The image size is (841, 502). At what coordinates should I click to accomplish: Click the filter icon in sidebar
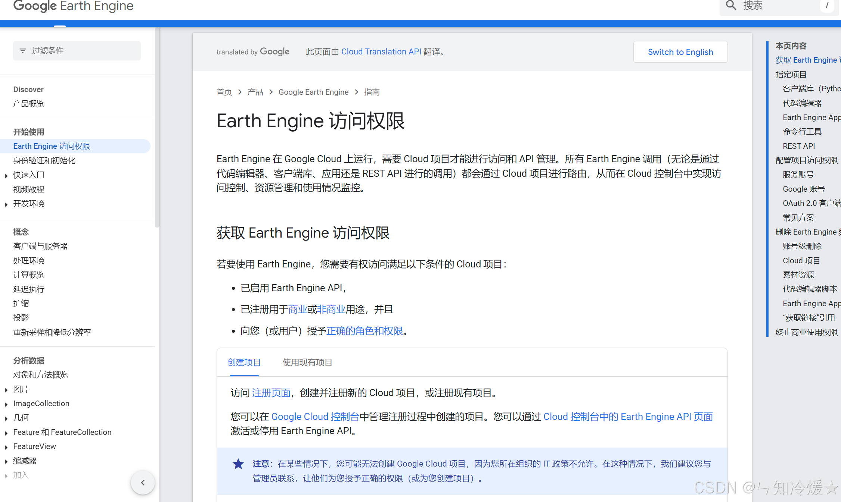point(23,51)
